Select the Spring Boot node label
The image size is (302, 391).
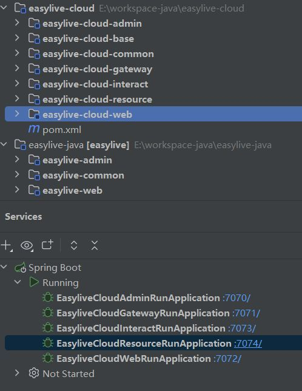pyautogui.click(x=55, y=268)
